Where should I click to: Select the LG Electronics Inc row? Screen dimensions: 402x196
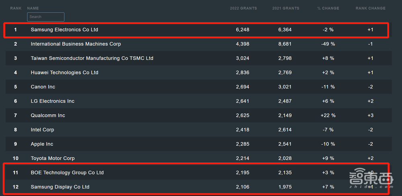click(x=52, y=101)
